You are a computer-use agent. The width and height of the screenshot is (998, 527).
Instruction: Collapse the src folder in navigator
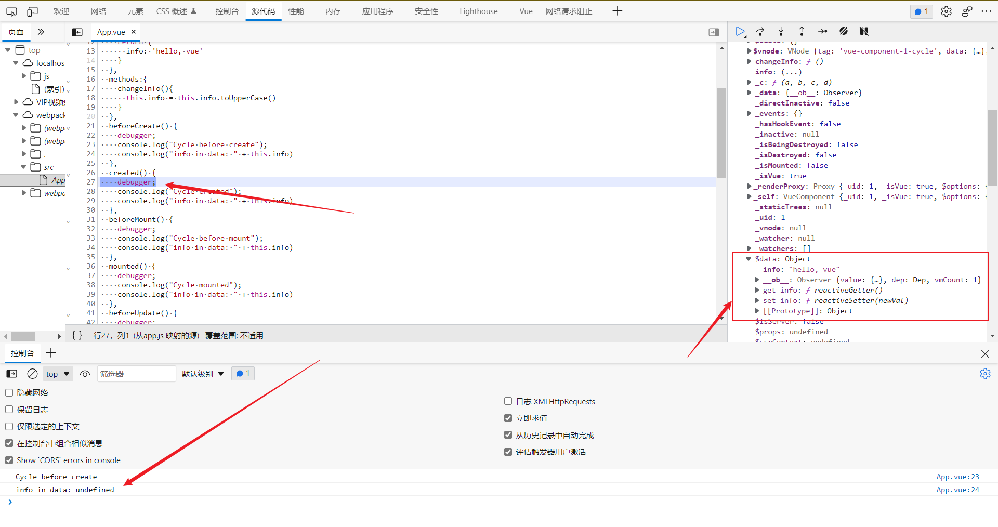pyautogui.click(x=23, y=167)
